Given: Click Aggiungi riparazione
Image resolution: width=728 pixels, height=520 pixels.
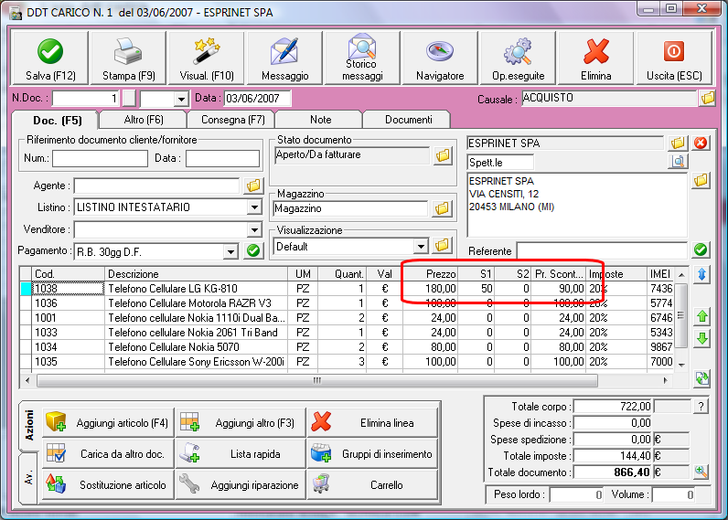Looking at the screenshot, I should tap(241, 484).
